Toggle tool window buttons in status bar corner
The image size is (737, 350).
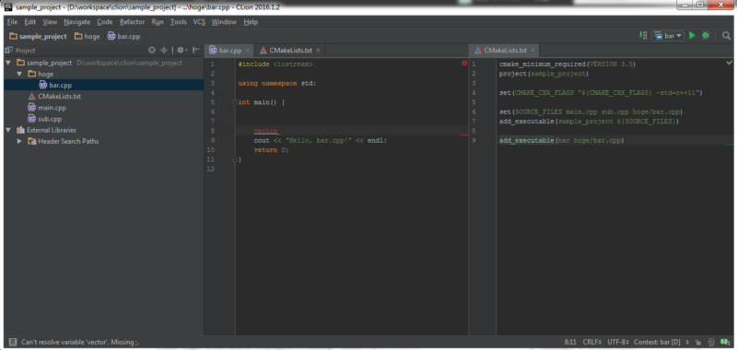(x=13, y=342)
